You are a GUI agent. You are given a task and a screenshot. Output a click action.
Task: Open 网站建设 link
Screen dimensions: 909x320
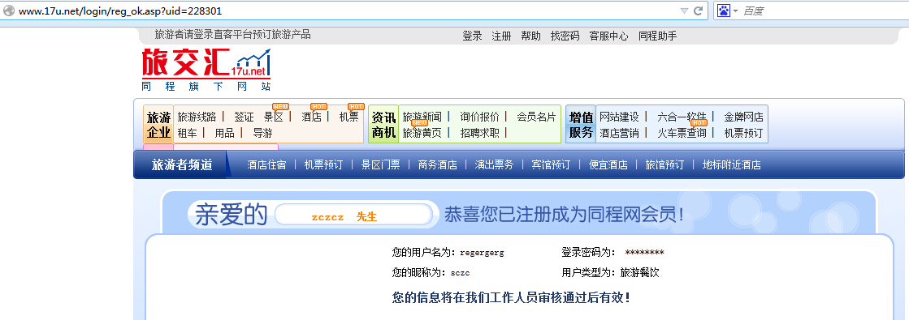click(x=619, y=117)
